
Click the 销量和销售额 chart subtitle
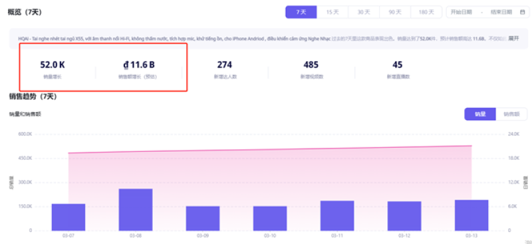[x=25, y=115]
